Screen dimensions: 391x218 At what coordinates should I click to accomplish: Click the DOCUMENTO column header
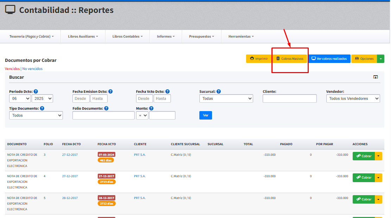[x=17, y=144]
